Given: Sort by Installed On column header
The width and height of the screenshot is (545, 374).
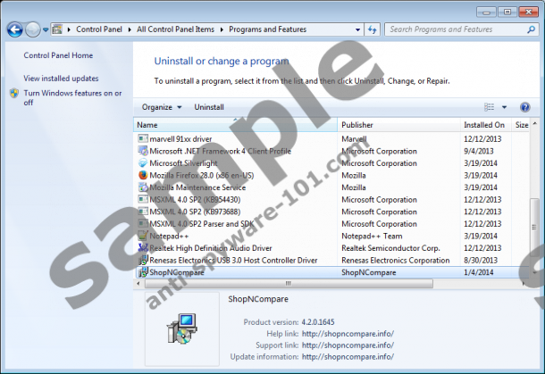Looking at the screenshot, I should point(485,125).
